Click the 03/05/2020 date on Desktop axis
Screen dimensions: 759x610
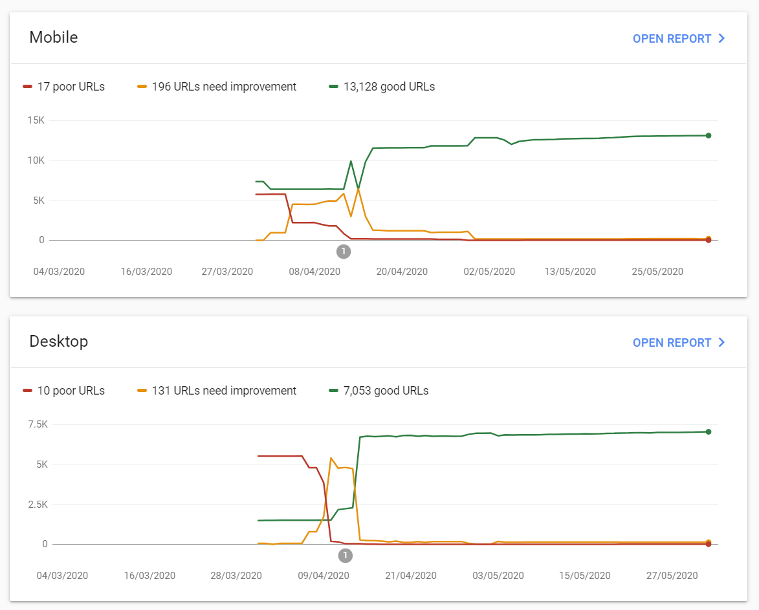[498, 576]
